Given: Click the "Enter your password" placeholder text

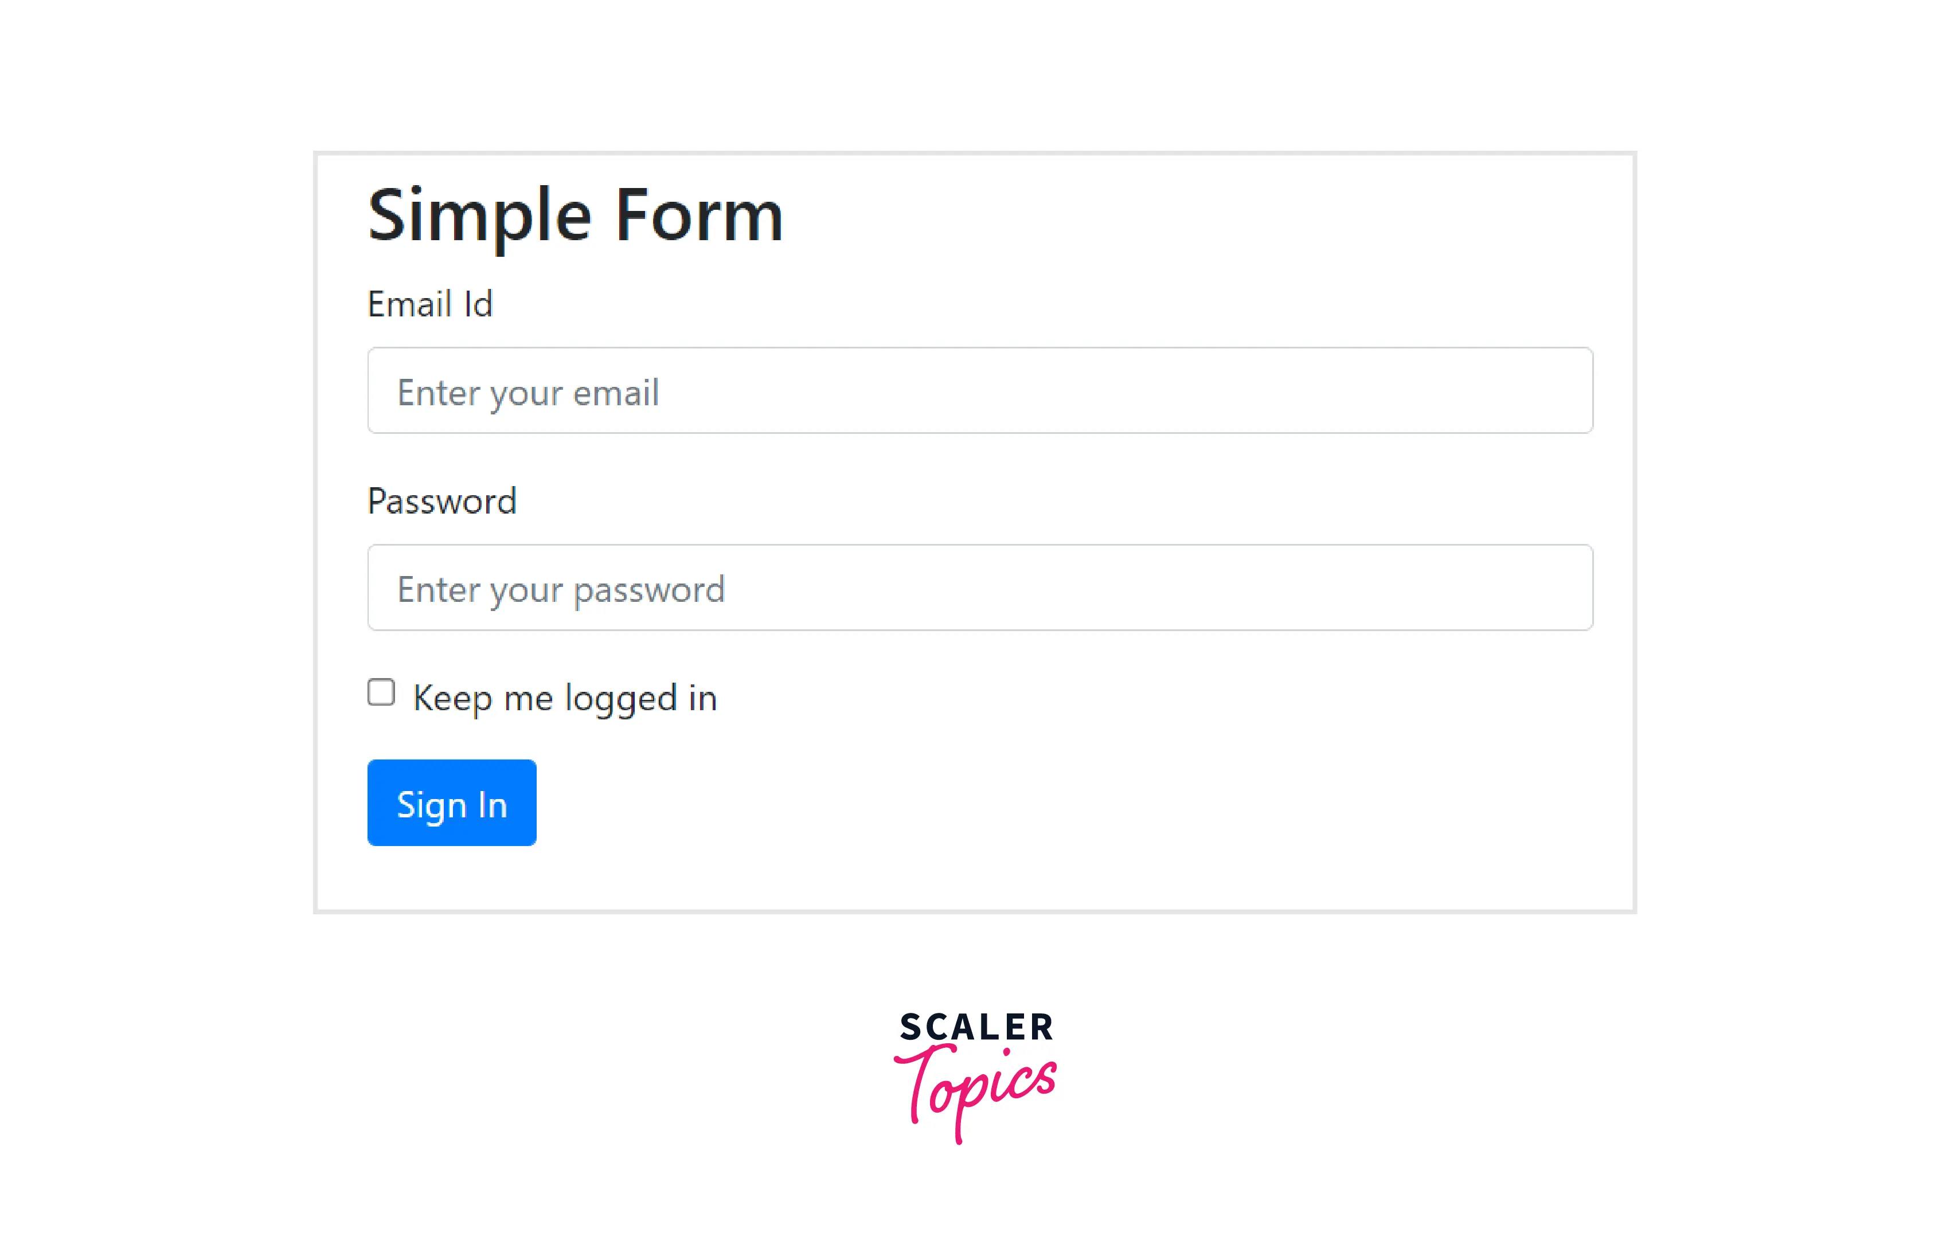Looking at the screenshot, I should pos(561,590).
